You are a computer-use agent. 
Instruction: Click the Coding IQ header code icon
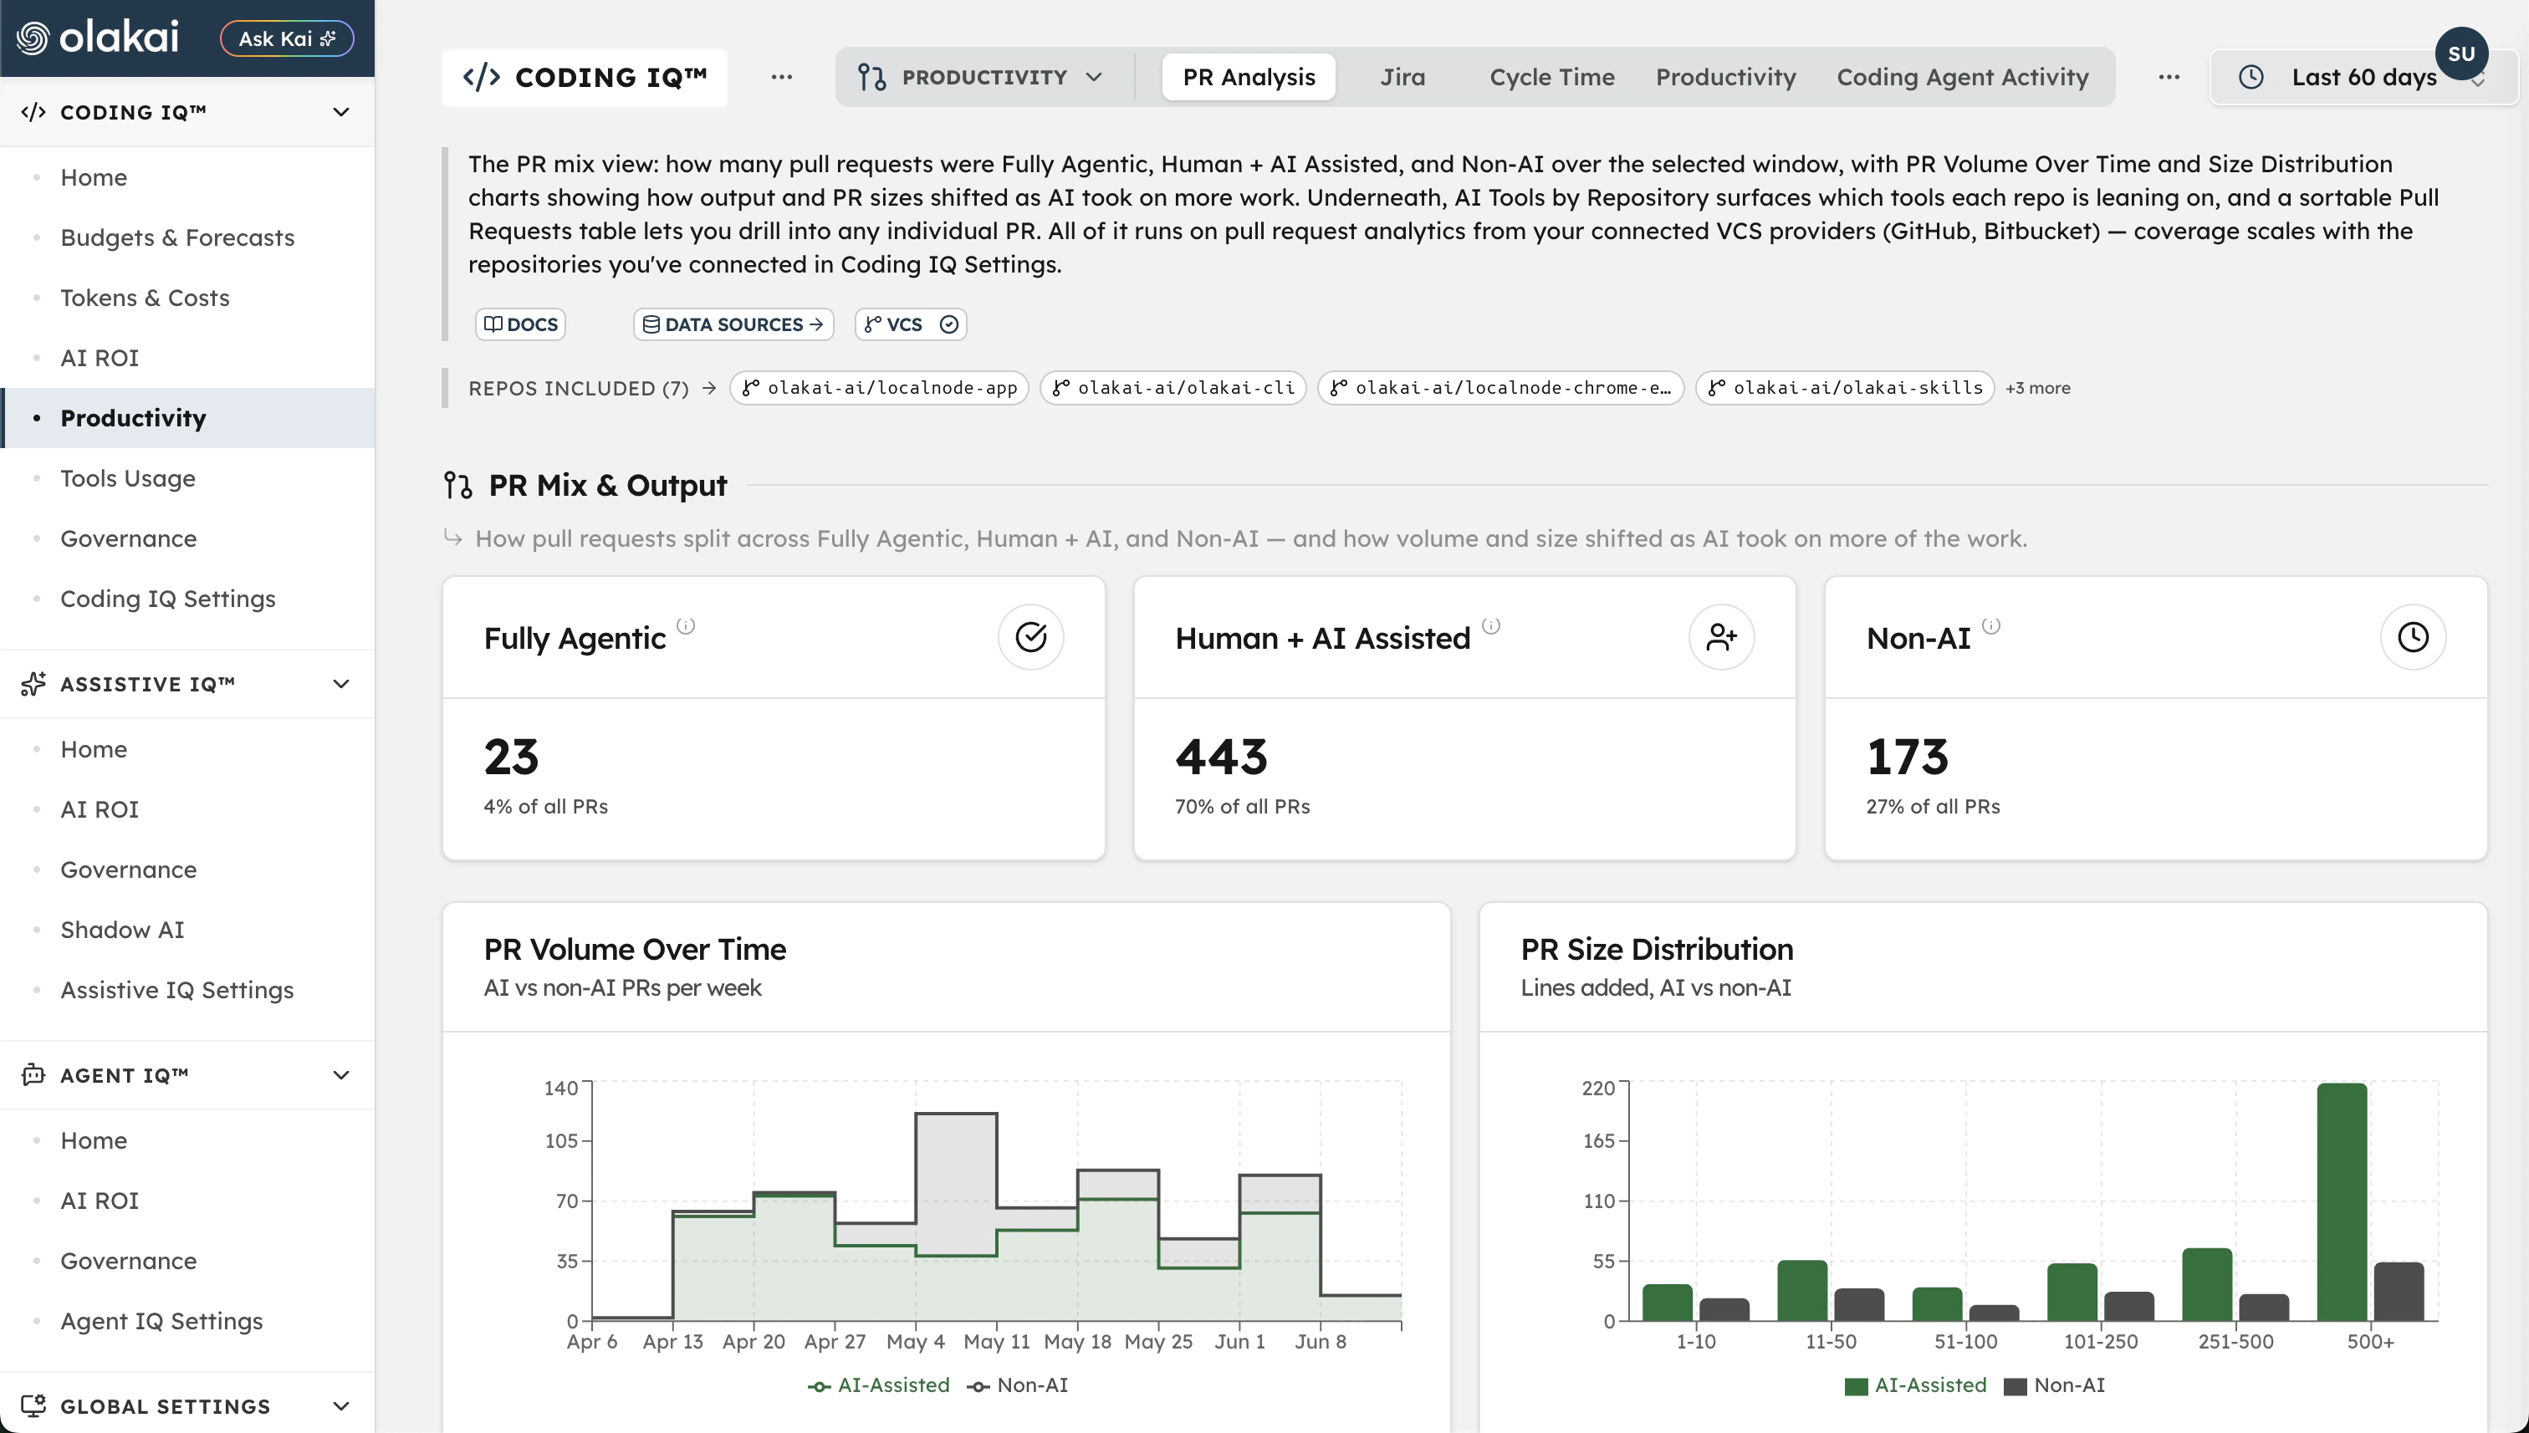482,77
